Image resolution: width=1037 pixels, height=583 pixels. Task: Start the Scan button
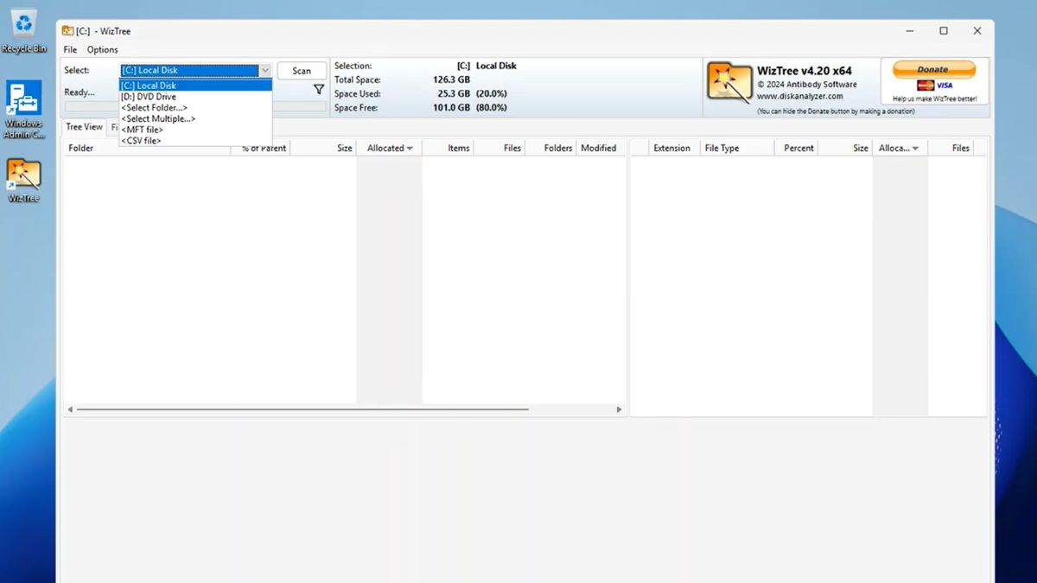pyautogui.click(x=302, y=71)
